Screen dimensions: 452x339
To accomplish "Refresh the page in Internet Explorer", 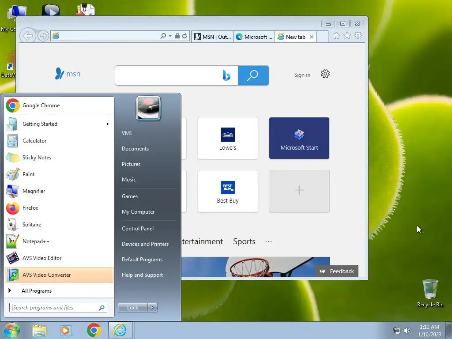I will [185, 36].
